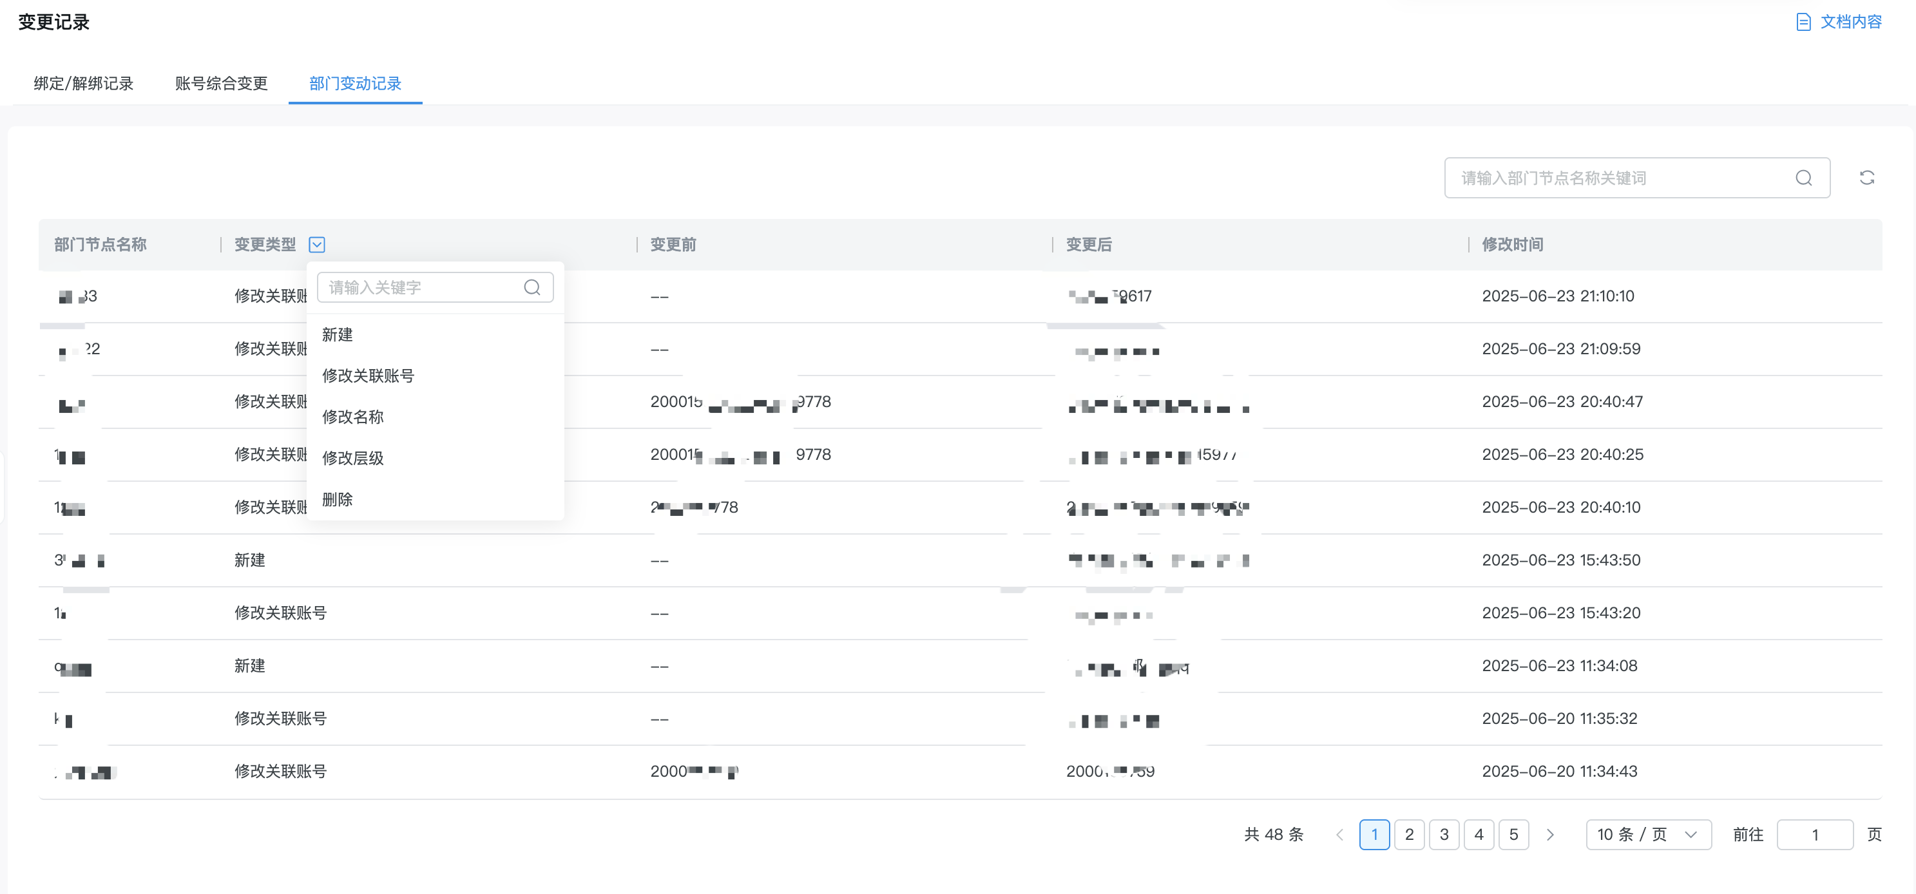Image resolution: width=1916 pixels, height=894 pixels.
Task: Choose 修改名称 filter option
Action: point(353,417)
